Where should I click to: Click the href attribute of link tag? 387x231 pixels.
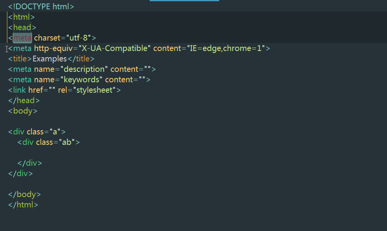click(36, 90)
